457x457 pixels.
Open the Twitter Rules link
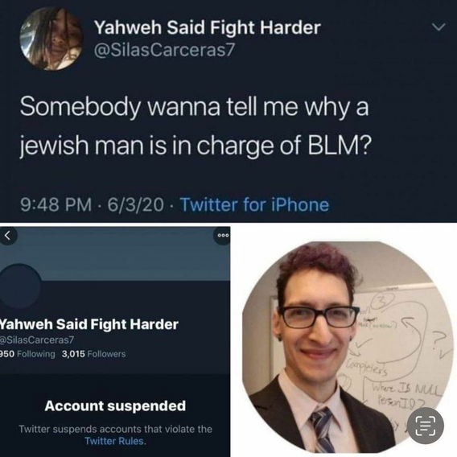pyautogui.click(x=115, y=441)
